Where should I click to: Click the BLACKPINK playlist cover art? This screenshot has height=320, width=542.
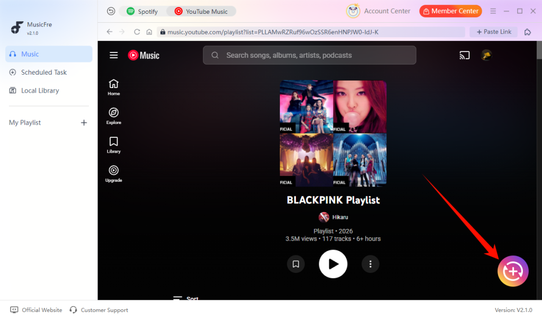[x=333, y=134]
